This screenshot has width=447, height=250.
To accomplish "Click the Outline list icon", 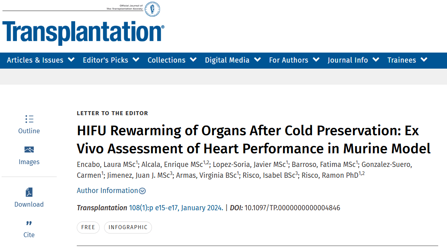I will coord(29,119).
